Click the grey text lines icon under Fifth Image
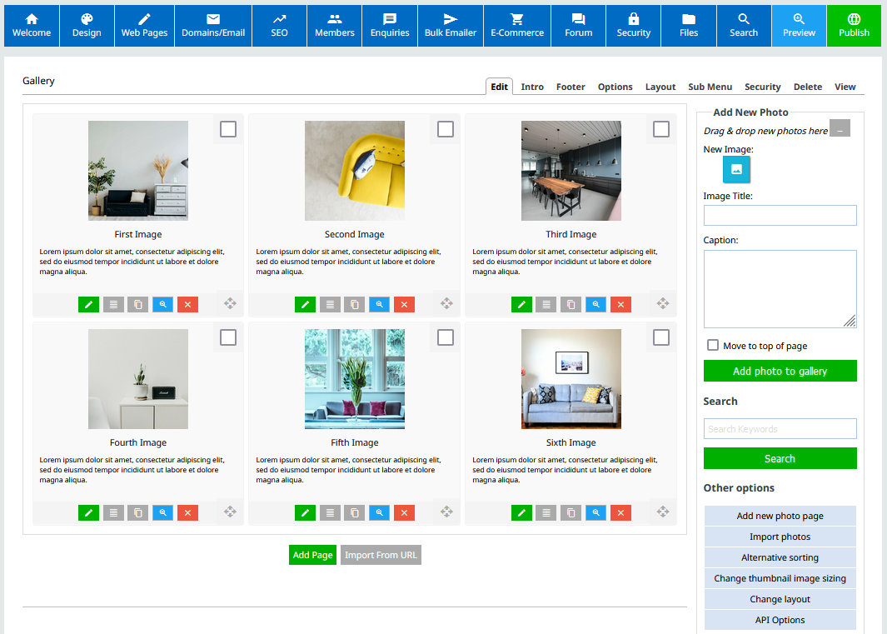The image size is (887, 634). click(330, 512)
